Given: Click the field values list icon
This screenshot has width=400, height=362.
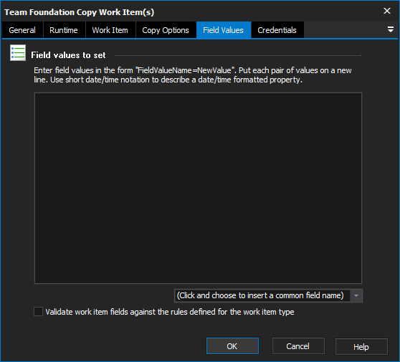Looking at the screenshot, I should tap(18, 53).
